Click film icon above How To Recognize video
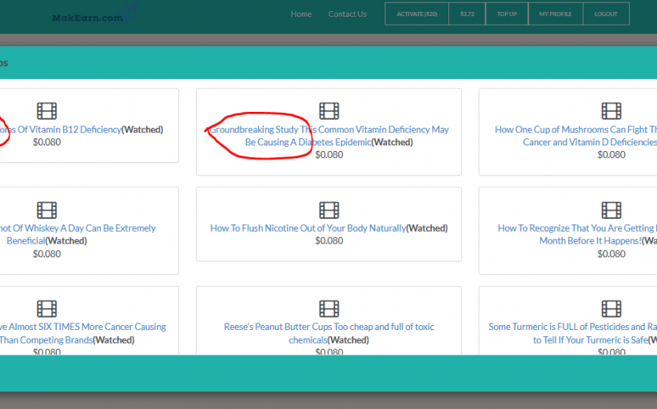 pyautogui.click(x=611, y=210)
